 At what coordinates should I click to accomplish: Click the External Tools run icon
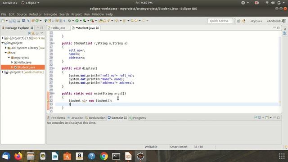(92, 21)
